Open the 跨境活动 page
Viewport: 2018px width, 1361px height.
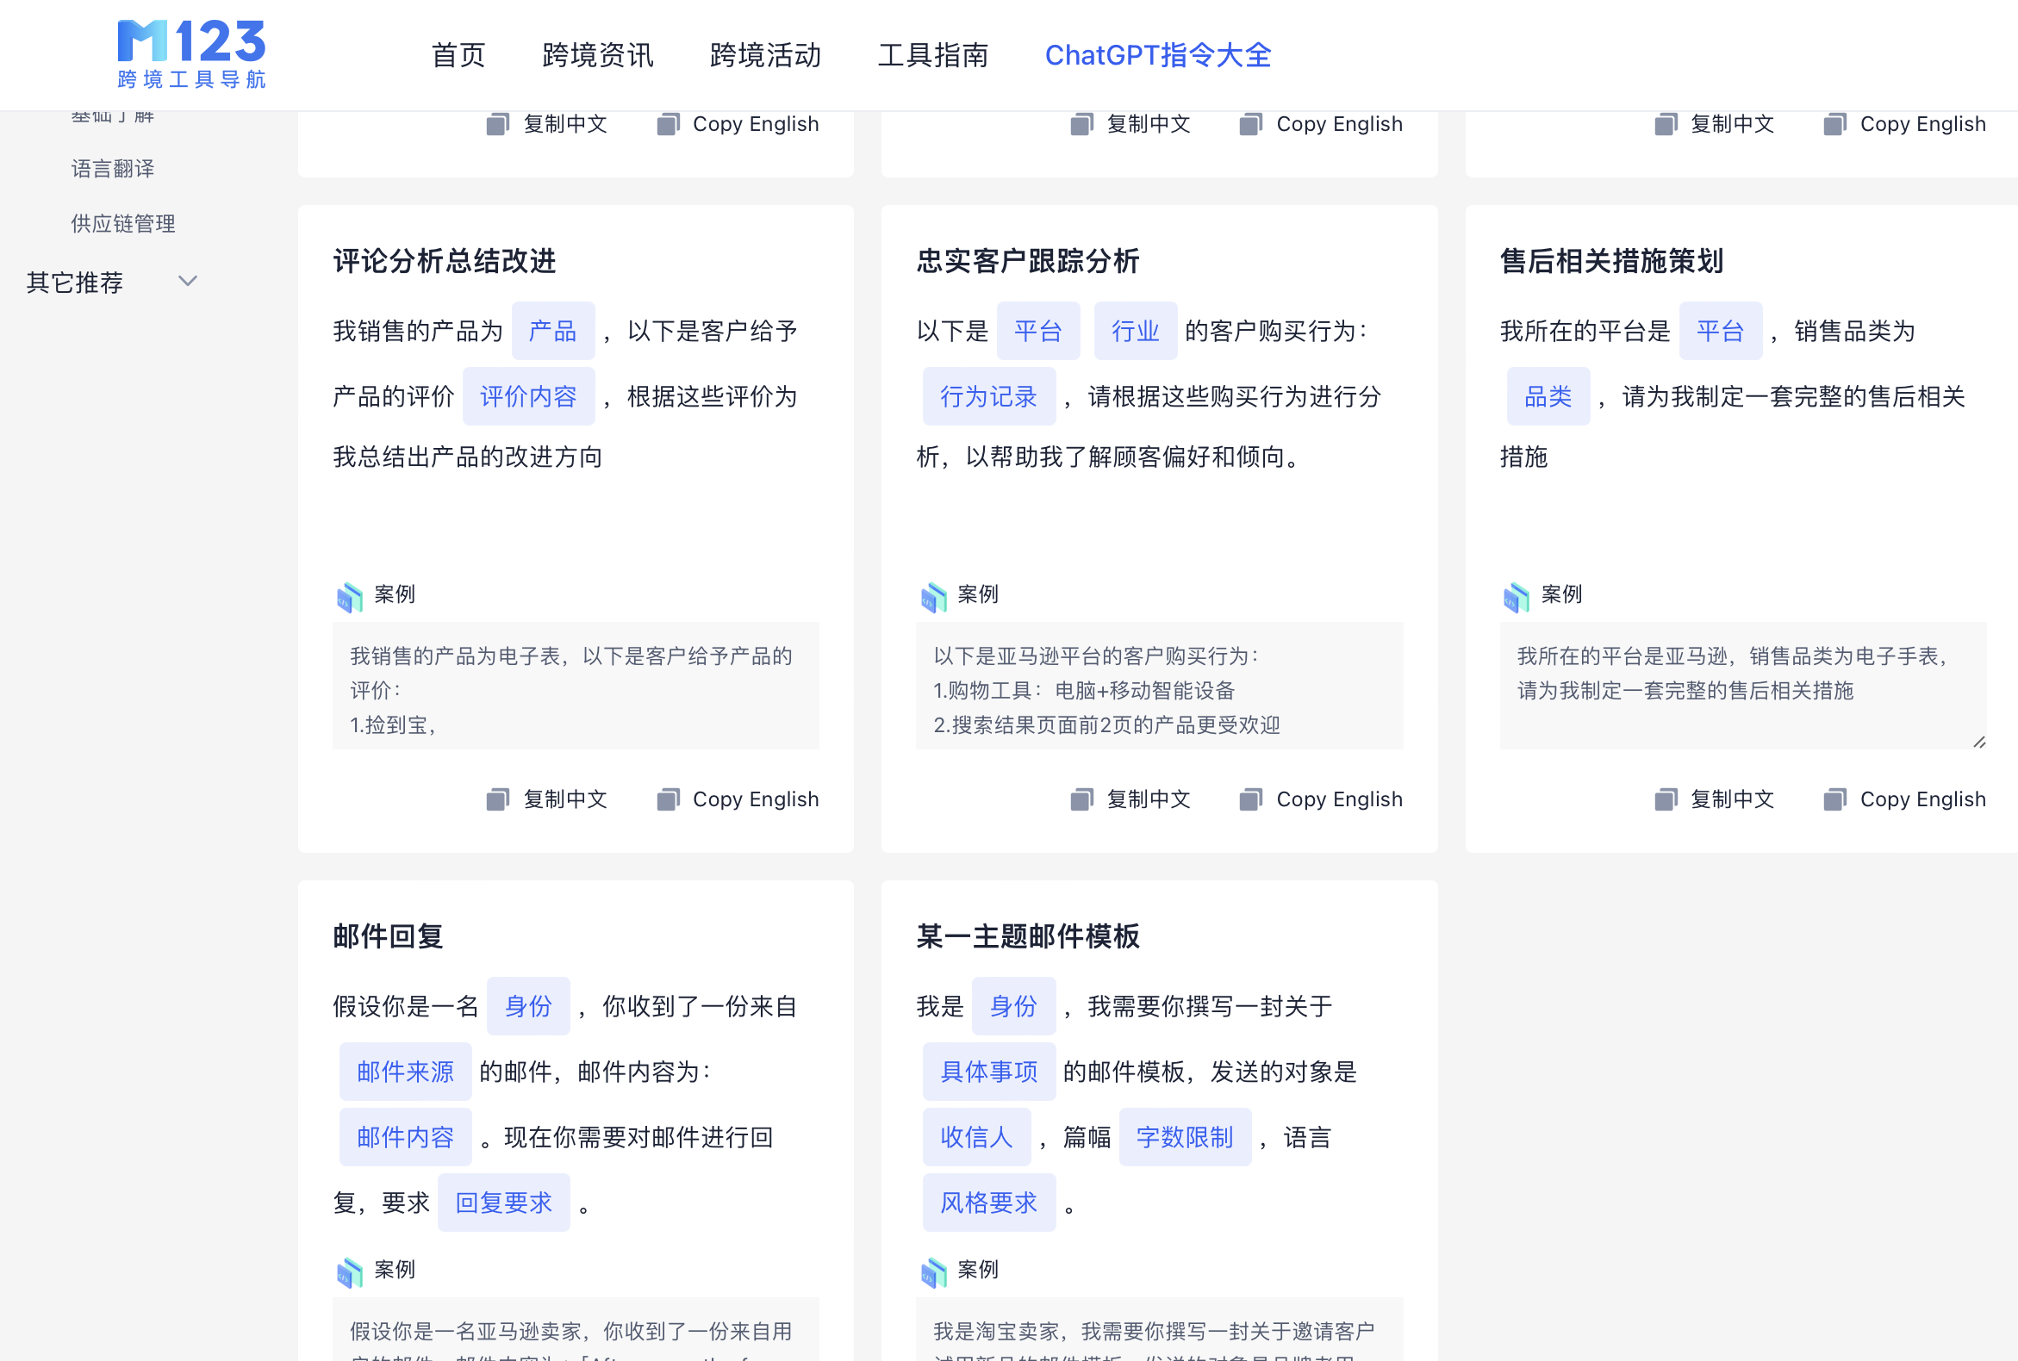pos(763,54)
